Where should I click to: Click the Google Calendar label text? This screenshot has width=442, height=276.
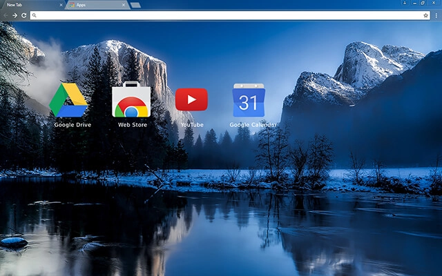pos(253,125)
